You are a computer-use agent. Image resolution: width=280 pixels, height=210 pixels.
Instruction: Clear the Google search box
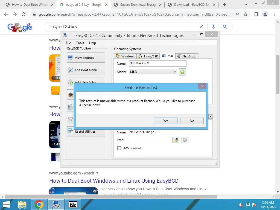[x=201, y=27]
